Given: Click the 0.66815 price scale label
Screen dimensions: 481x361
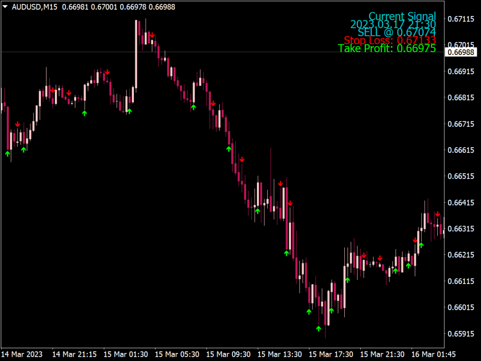Looking at the screenshot, I should [461, 98].
